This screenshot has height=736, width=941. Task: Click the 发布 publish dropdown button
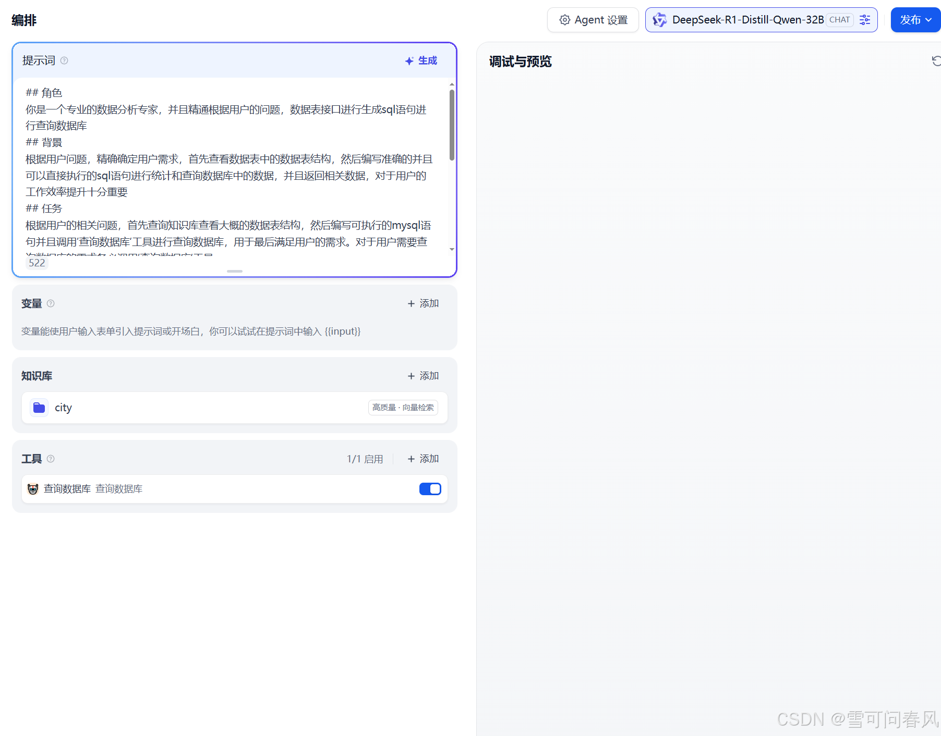coord(915,20)
